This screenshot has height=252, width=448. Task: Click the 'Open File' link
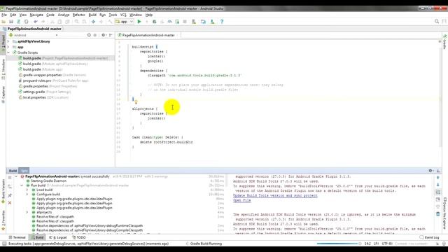[x=241, y=200]
